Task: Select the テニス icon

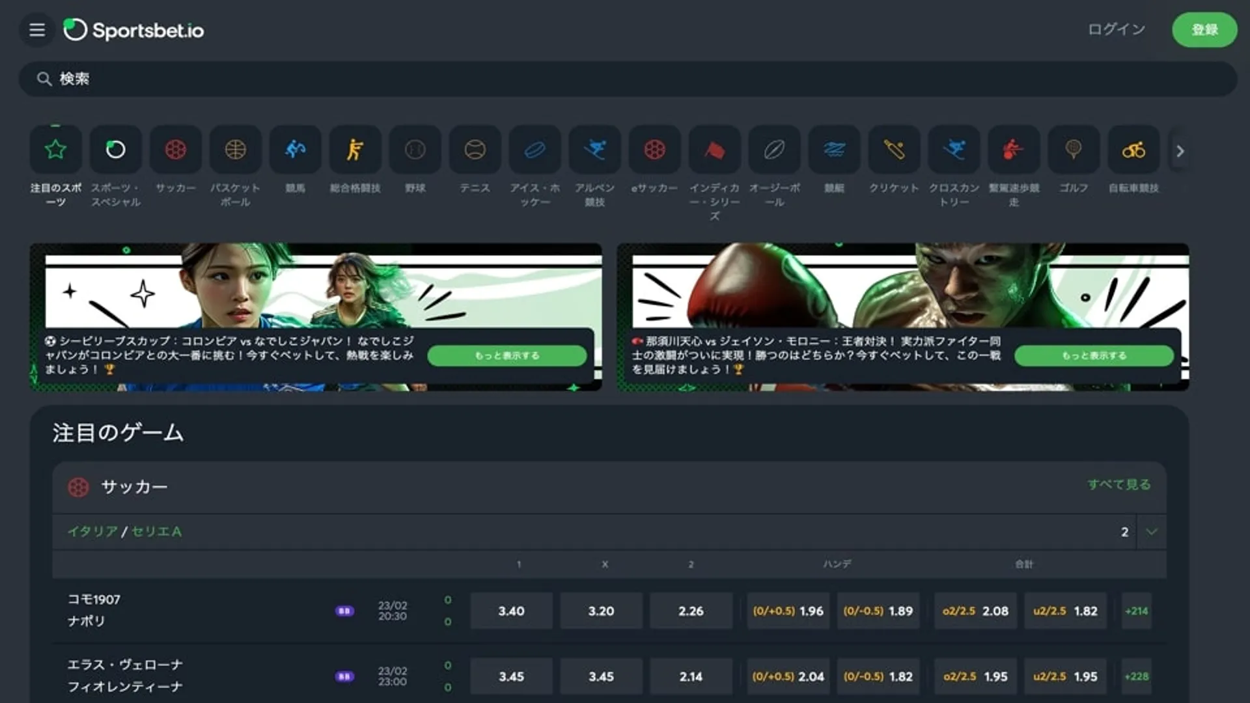Action: tap(475, 150)
